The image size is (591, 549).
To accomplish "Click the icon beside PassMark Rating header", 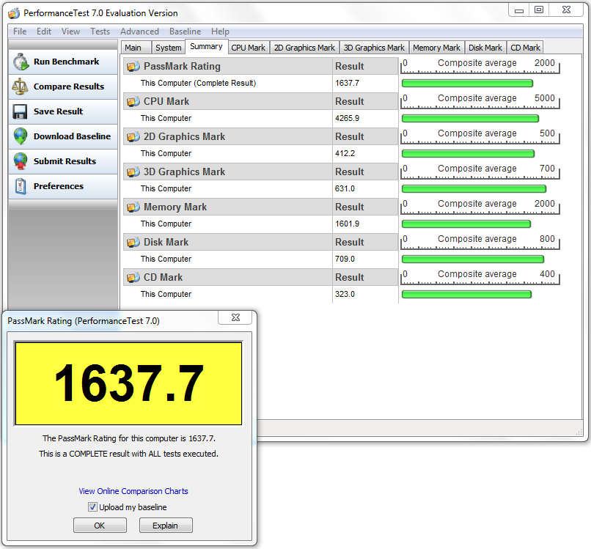I will pos(133,67).
